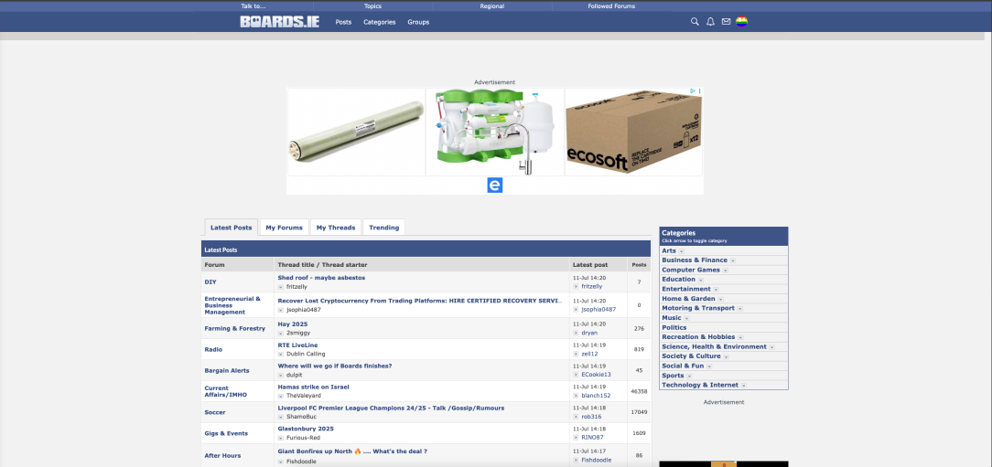The image size is (992, 467).
Task: Open dropdown arrow beside TheValeyard
Action: [x=281, y=396]
